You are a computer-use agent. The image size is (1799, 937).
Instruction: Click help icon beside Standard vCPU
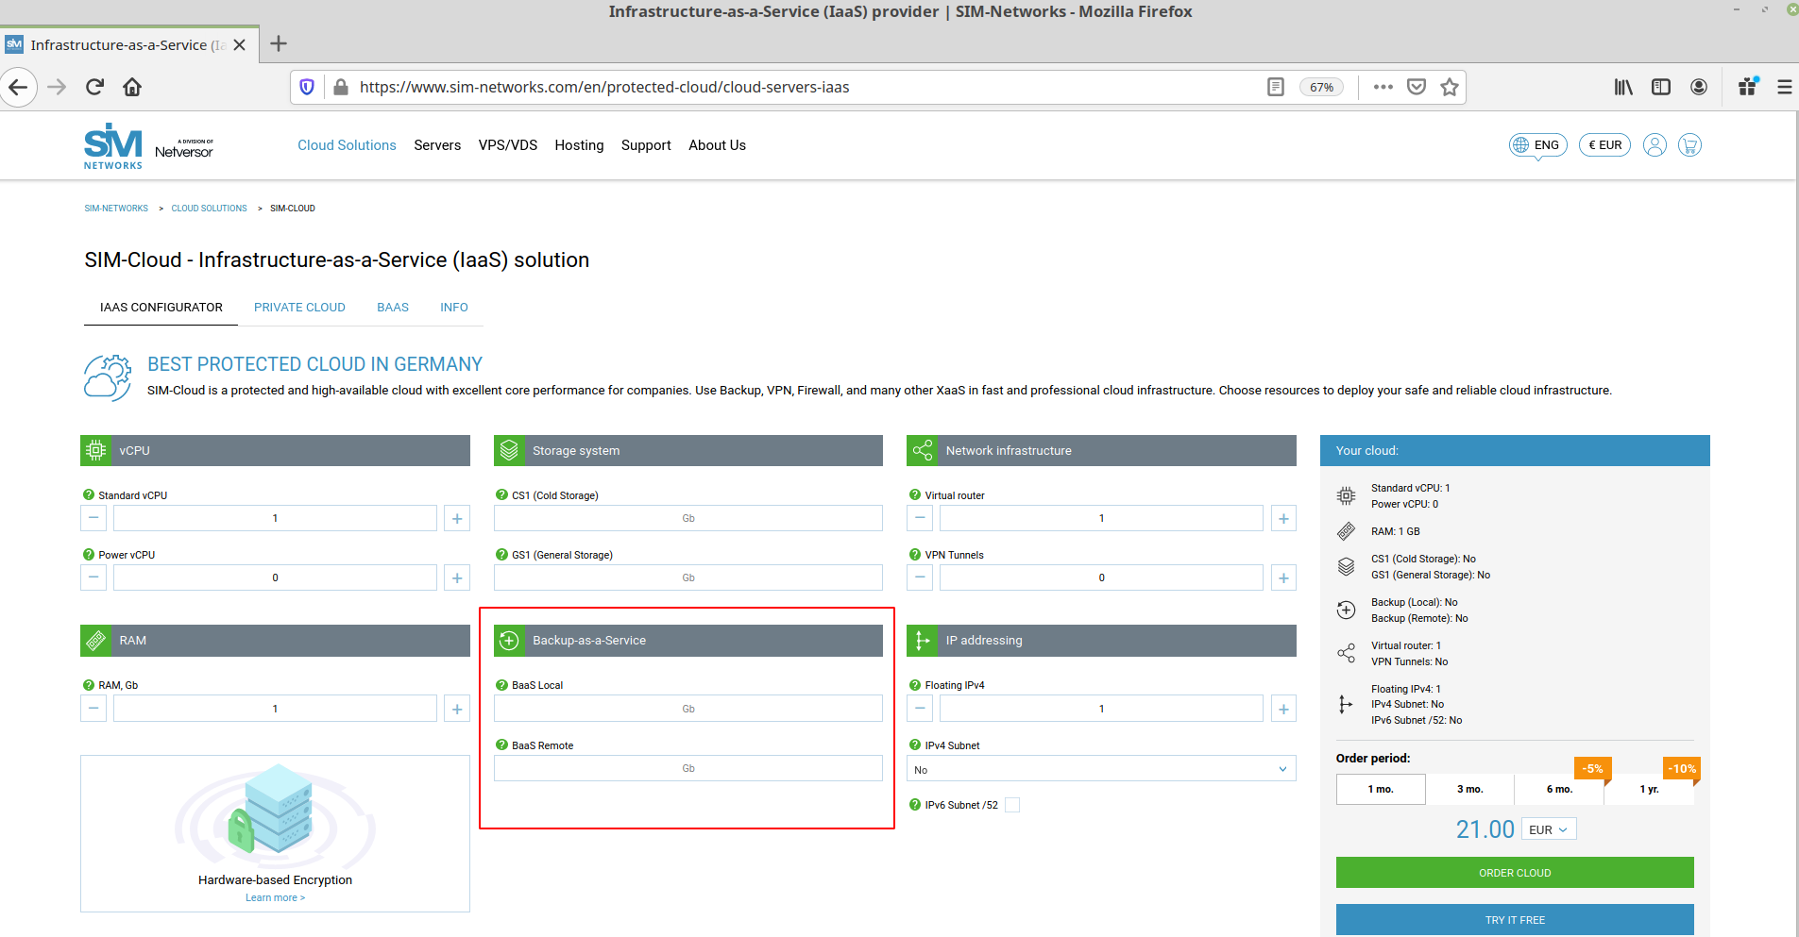tap(89, 494)
